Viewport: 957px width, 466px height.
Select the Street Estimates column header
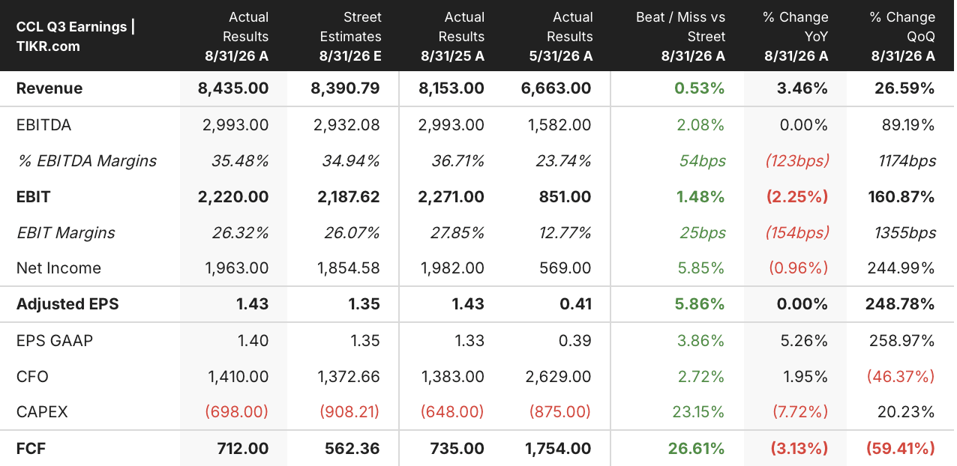[350, 36]
